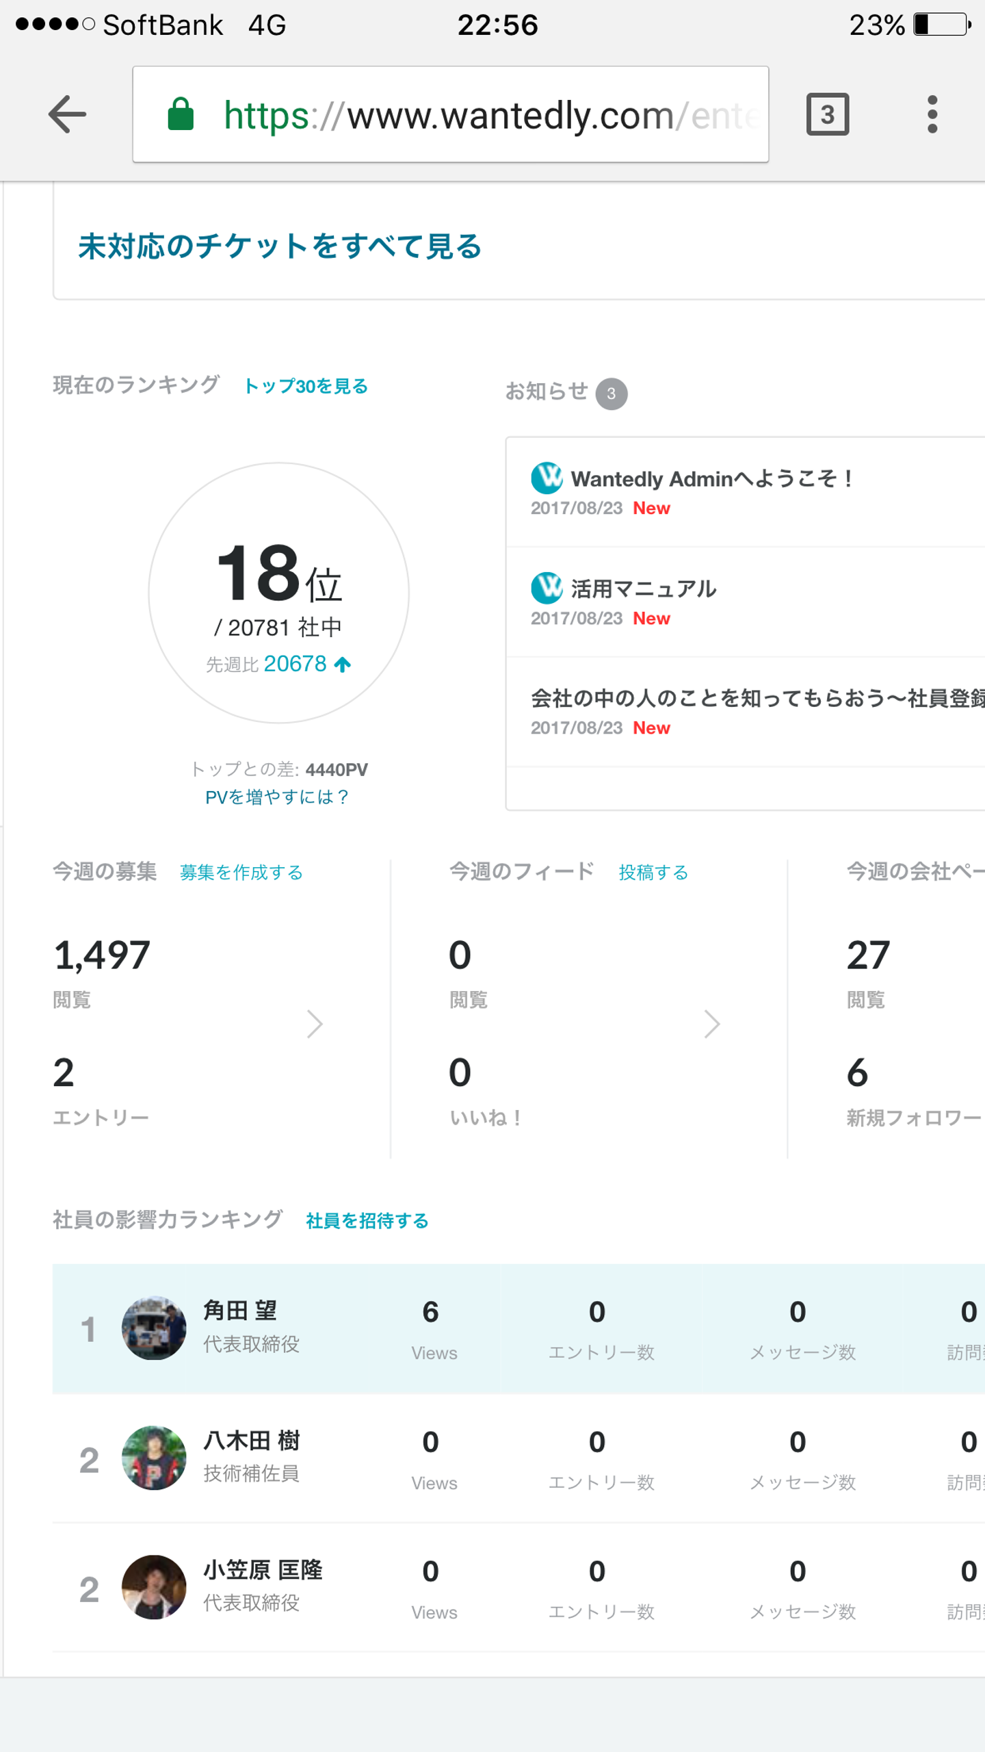Open the トップ30を見る ranking link
The width and height of the screenshot is (985, 1752).
point(306,387)
